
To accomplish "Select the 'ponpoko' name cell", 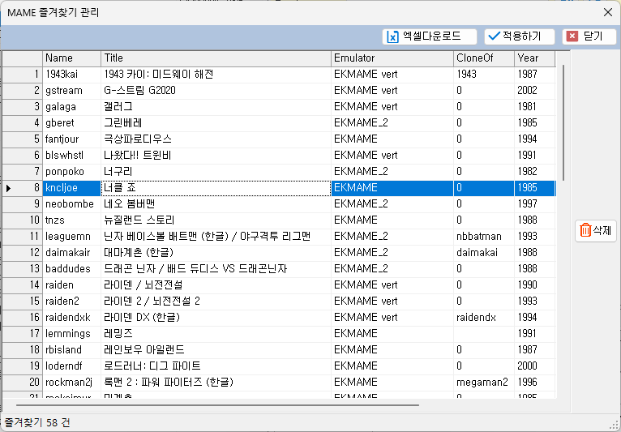I will (x=71, y=172).
